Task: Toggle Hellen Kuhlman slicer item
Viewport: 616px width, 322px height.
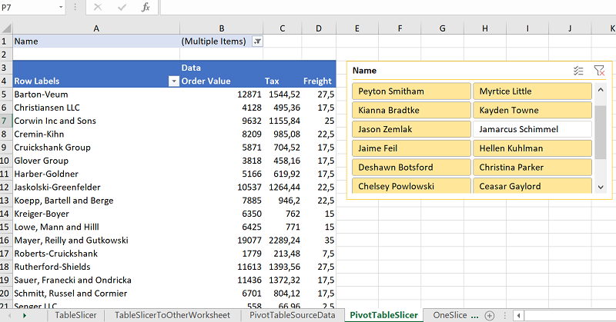Action: coord(532,148)
